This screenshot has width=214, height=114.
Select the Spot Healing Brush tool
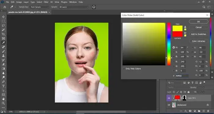coord(3,47)
